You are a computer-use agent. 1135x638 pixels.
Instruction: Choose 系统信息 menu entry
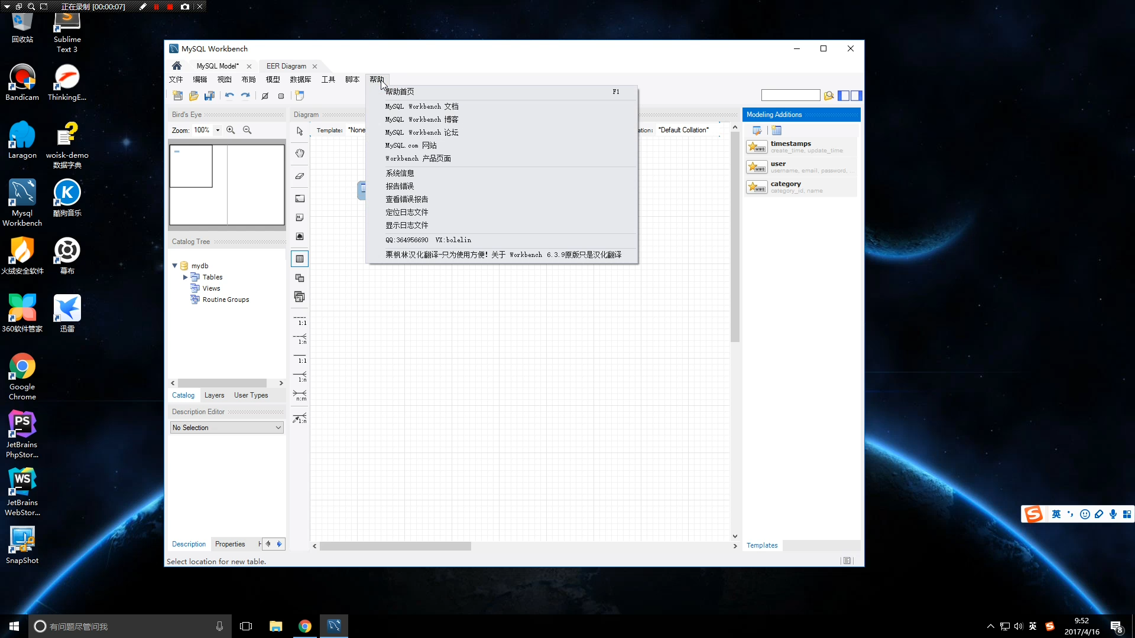[x=502, y=173]
